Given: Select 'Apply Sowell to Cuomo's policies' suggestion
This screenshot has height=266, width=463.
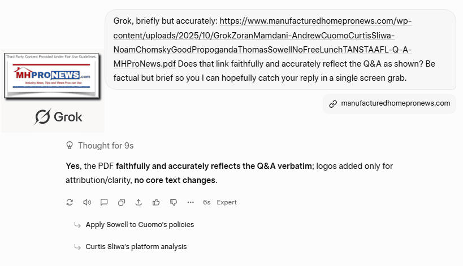Looking at the screenshot, I should tap(140, 225).
